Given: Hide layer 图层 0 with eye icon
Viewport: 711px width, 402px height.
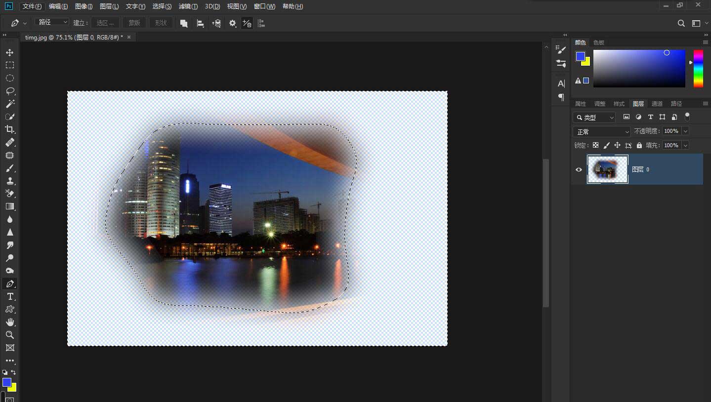Looking at the screenshot, I should tap(579, 169).
